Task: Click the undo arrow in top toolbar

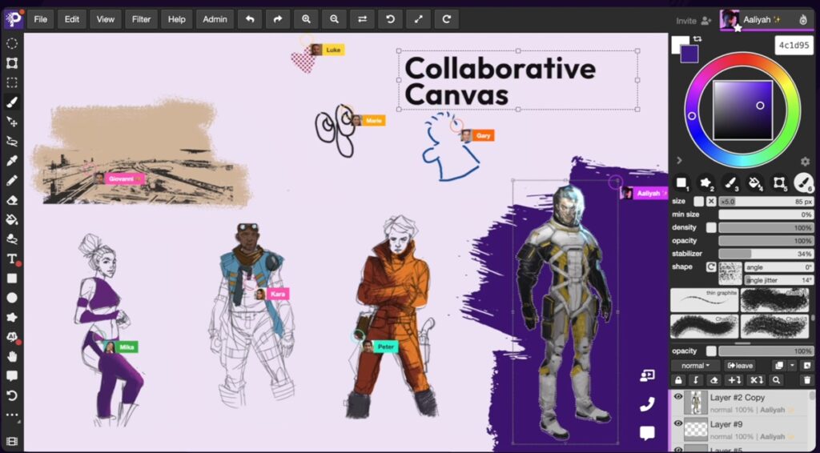Action: click(250, 19)
